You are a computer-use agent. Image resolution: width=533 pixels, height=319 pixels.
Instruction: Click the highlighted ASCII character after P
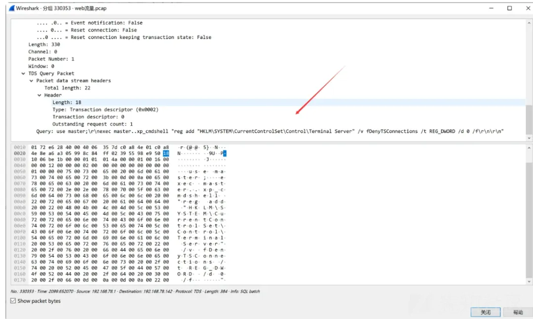225,154
